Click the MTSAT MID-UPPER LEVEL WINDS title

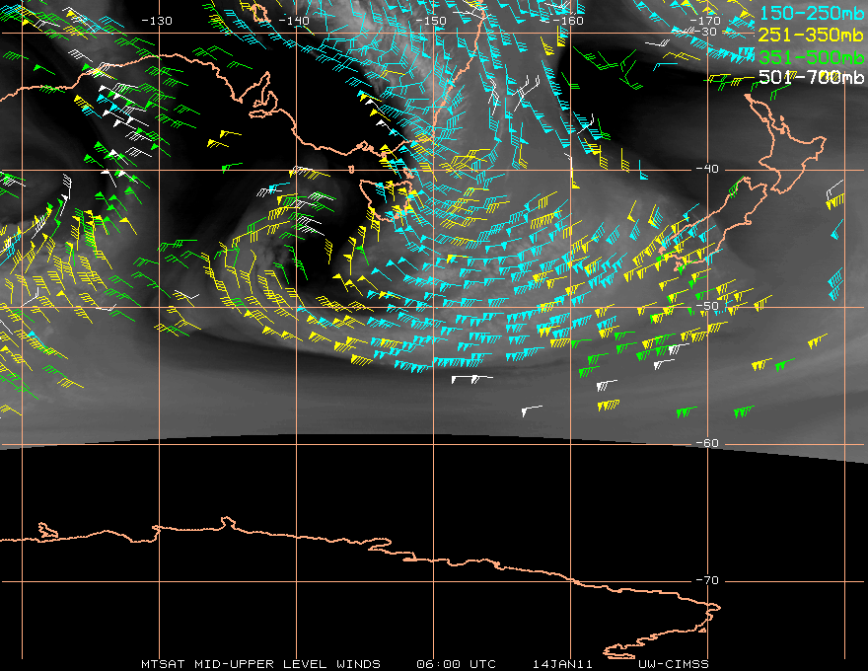point(260,664)
